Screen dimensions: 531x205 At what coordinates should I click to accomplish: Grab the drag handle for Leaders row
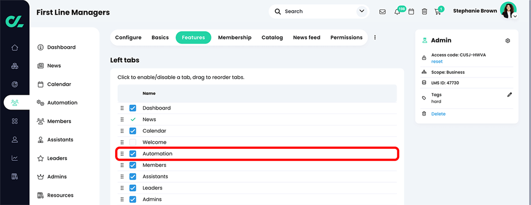[x=122, y=188]
